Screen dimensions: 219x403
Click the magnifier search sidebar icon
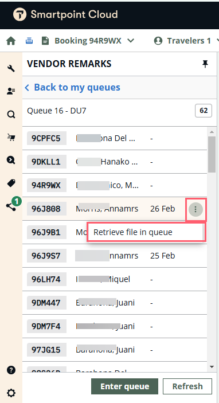point(11,115)
